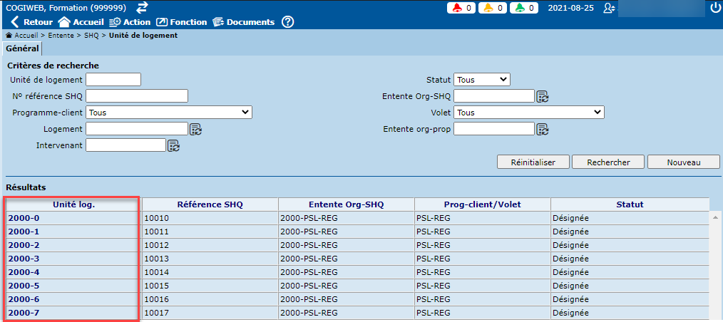Click the switch organization arrows icon
This screenshot has height=322, width=723.
click(142, 7)
